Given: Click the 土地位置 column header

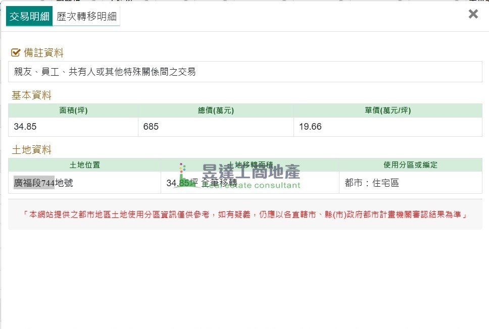Looking at the screenshot, I should click(84, 165).
